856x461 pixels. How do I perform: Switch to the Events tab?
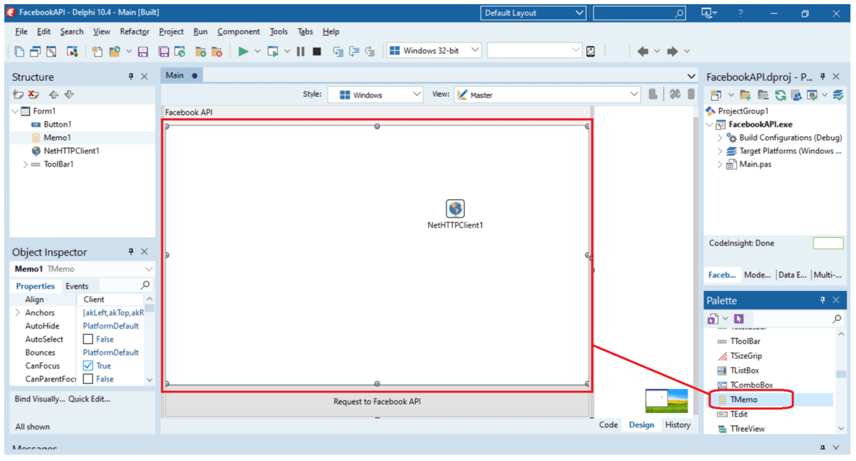(x=77, y=286)
